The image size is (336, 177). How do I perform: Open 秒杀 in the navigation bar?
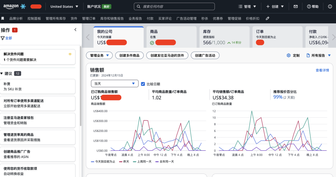coord(205,19)
